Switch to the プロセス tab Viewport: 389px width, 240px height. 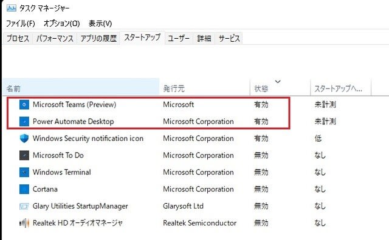18,38
